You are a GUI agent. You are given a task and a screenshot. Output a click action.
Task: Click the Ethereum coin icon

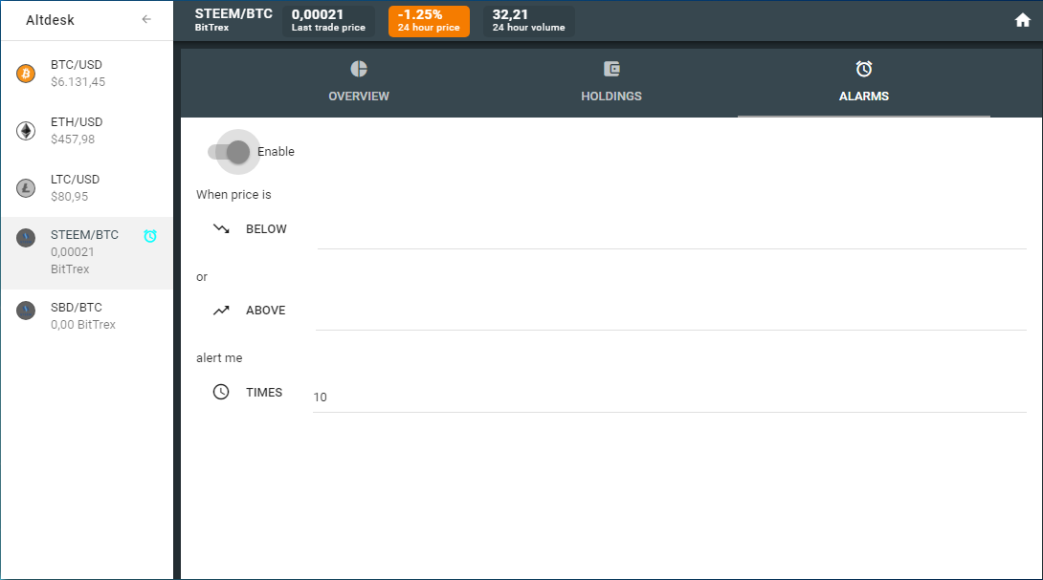pyautogui.click(x=26, y=131)
